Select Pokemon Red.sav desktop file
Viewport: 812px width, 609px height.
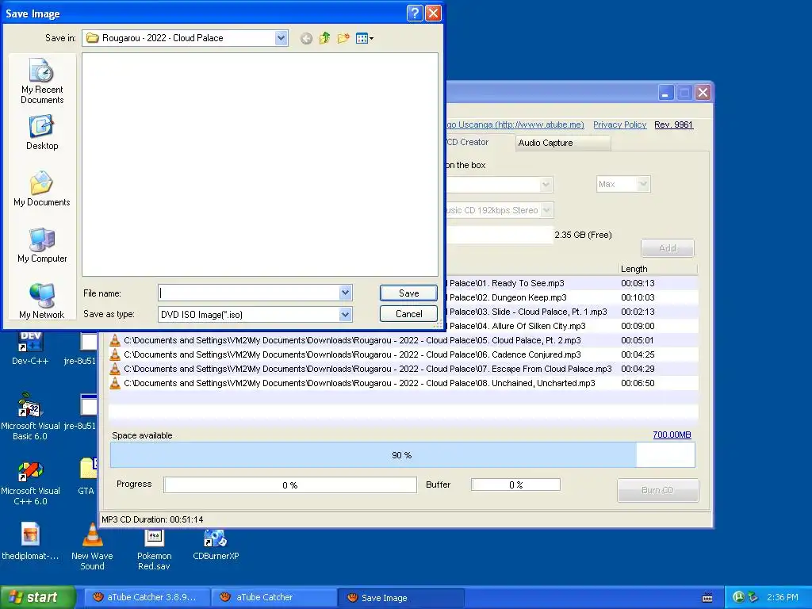tap(154, 549)
